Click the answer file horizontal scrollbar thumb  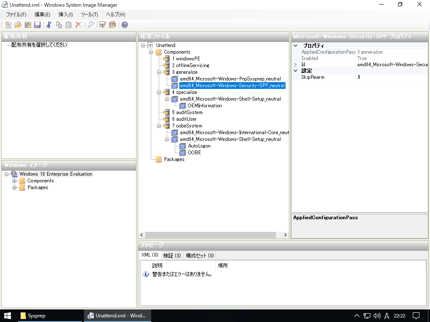(x=210, y=235)
